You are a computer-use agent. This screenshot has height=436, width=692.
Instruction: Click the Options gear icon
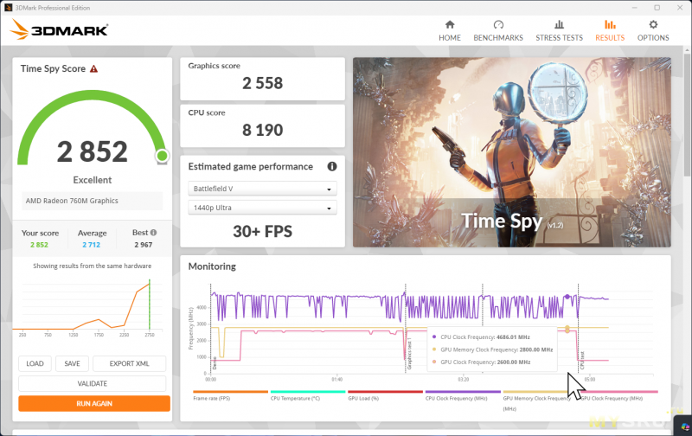(x=653, y=24)
